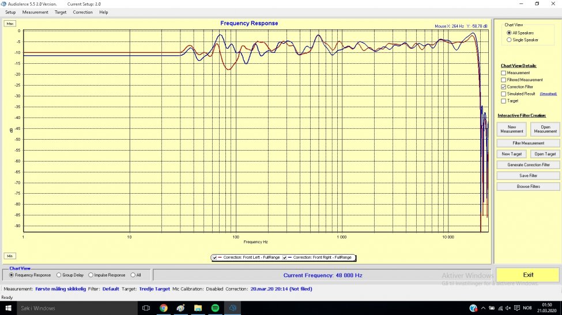This screenshot has width=562, height=315.
Task: Open the Action Center notifications icon
Action: point(517,308)
